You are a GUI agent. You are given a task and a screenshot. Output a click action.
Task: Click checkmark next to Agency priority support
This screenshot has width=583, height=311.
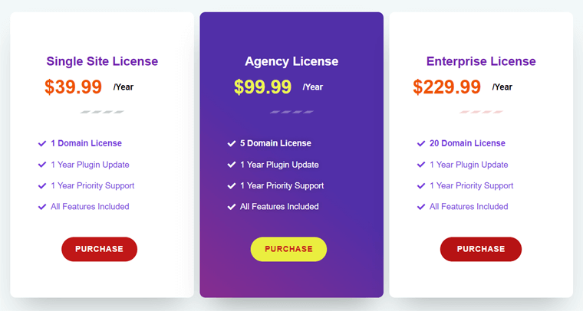tap(232, 185)
